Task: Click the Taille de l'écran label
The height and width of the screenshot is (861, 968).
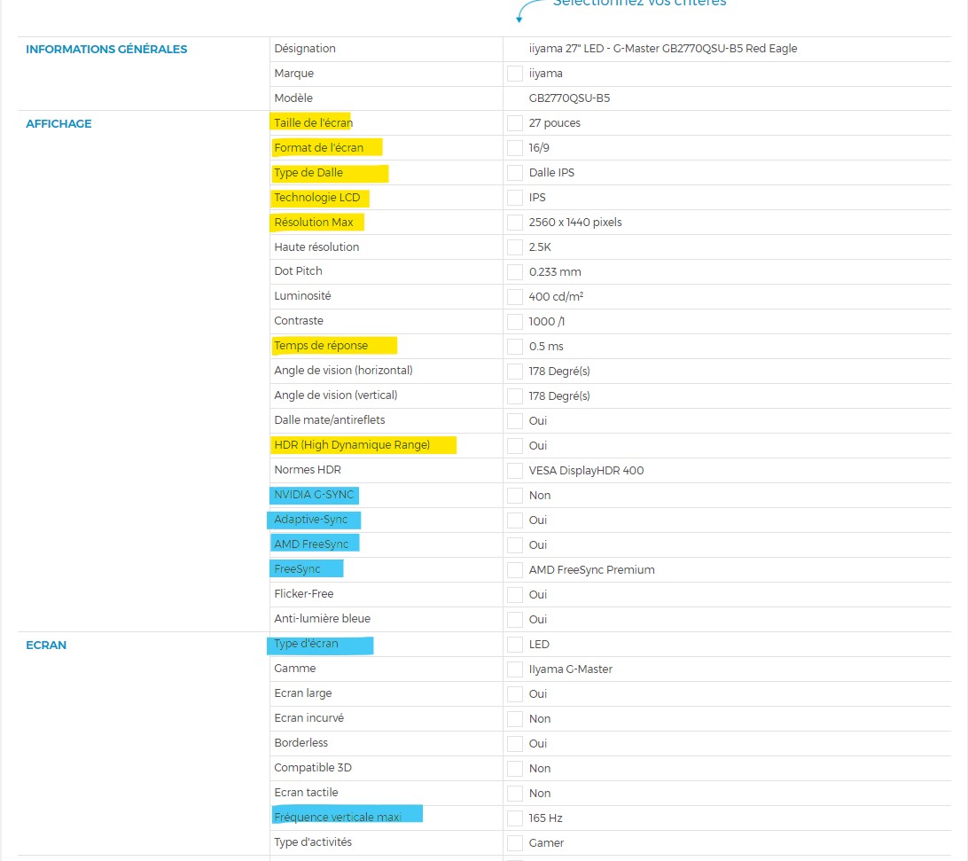Action: click(x=313, y=122)
